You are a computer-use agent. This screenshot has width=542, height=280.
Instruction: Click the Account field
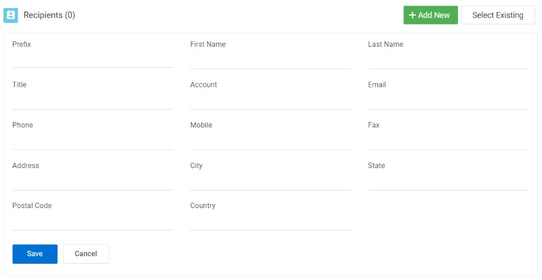[270, 101]
